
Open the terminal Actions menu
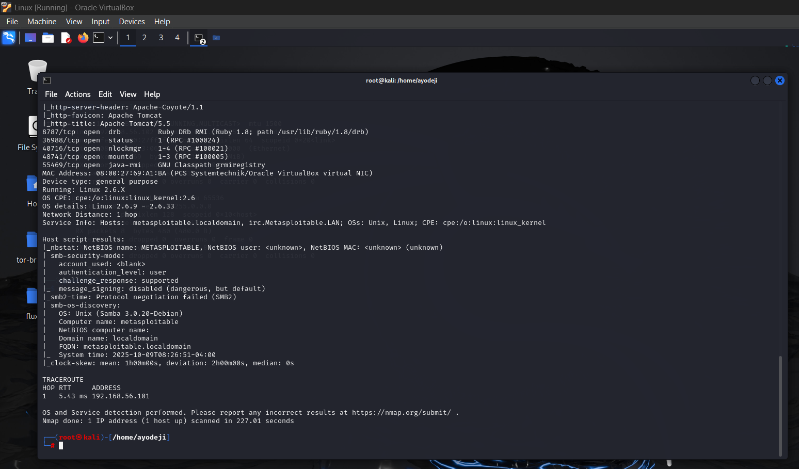(x=78, y=94)
